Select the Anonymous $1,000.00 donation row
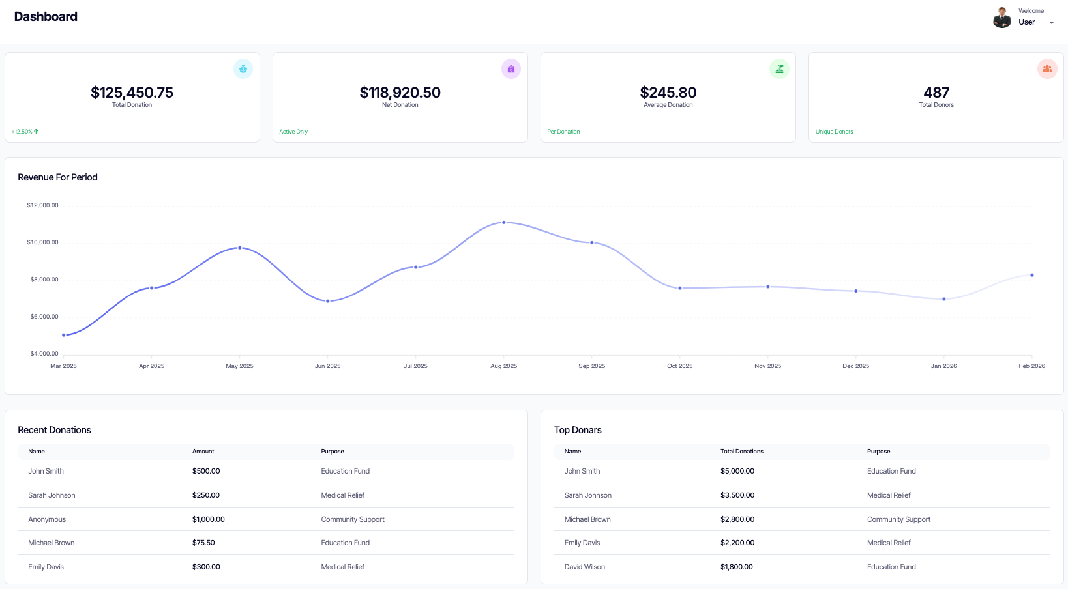1068x589 pixels. tap(261, 519)
